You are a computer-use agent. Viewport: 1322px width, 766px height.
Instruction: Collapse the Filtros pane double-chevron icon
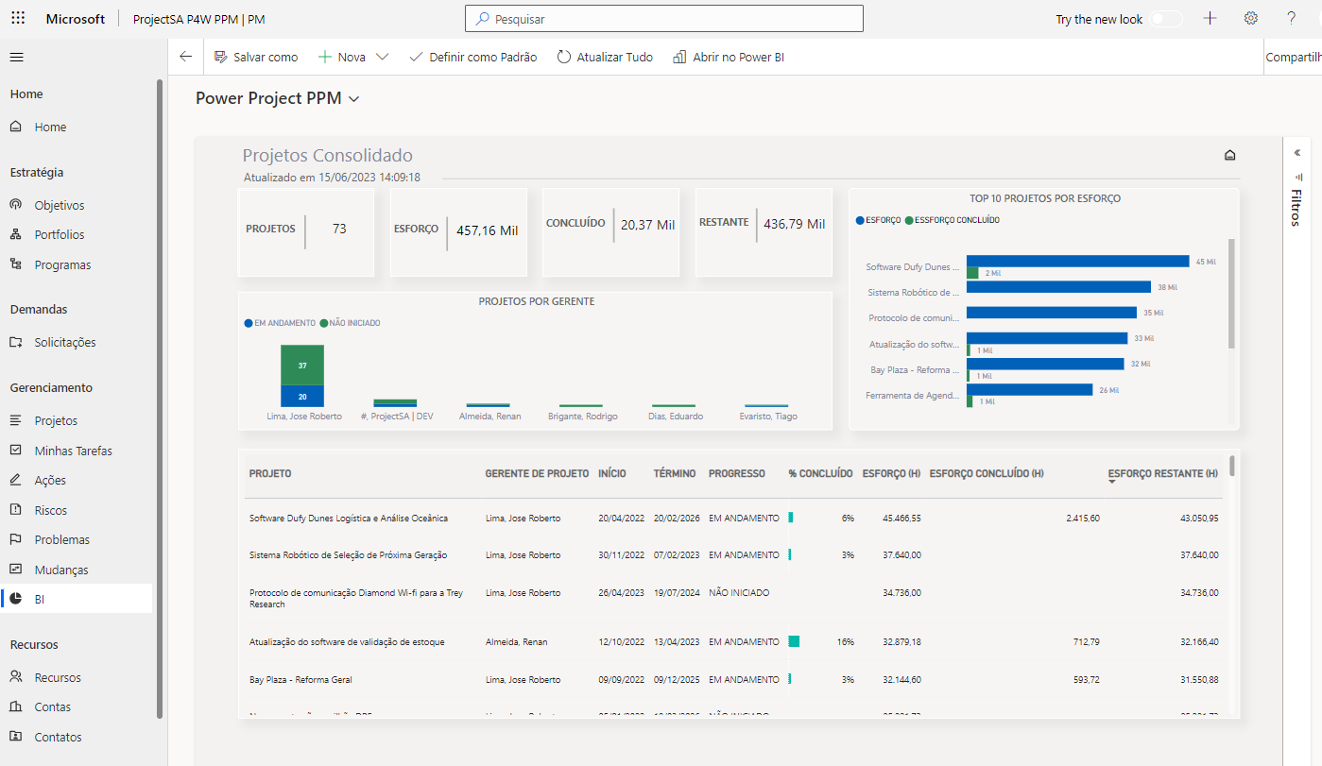(1297, 153)
